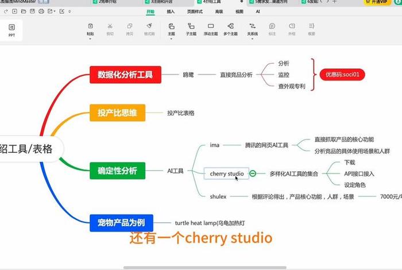Open the 高级 ribbon tab

[x=219, y=11]
